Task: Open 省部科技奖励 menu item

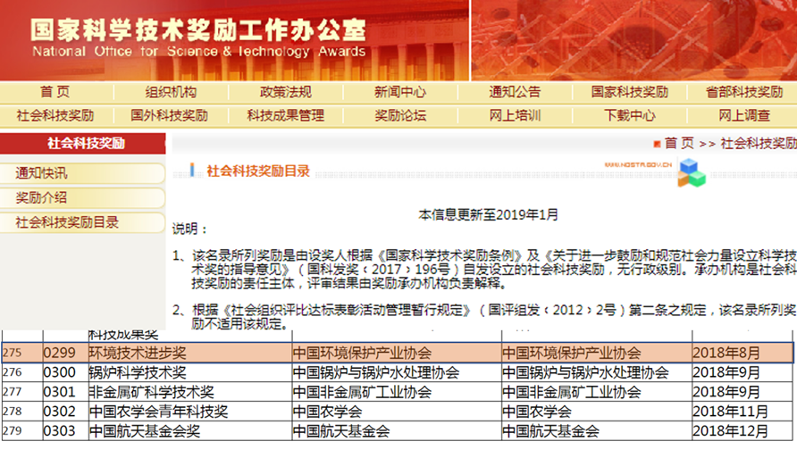Action: click(x=744, y=92)
